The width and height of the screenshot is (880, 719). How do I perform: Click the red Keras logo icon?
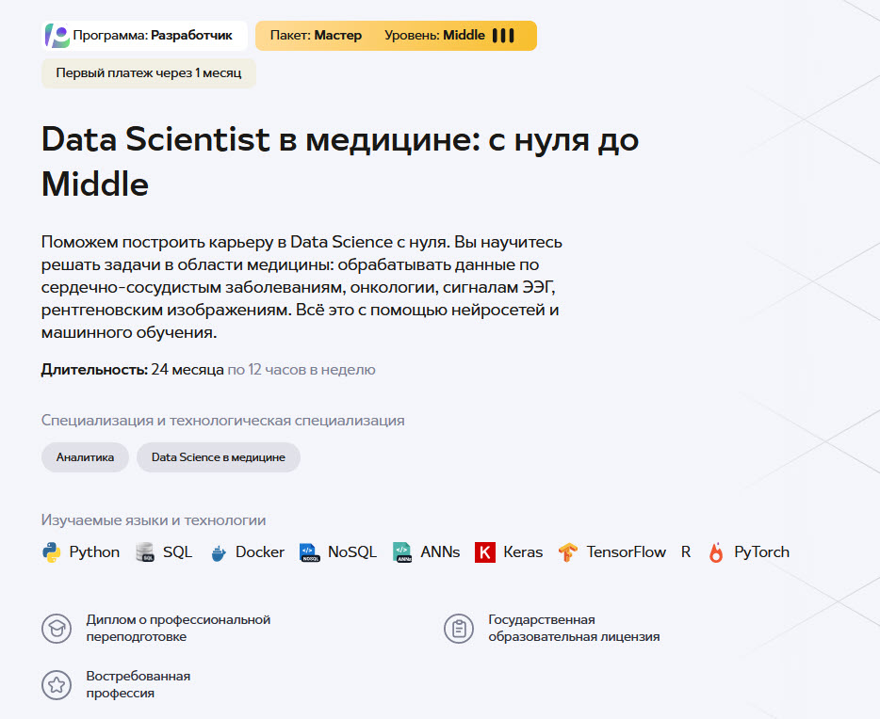(x=485, y=552)
